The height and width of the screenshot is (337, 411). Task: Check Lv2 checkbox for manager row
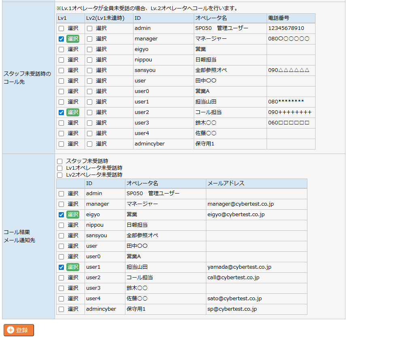(x=90, y=39)
